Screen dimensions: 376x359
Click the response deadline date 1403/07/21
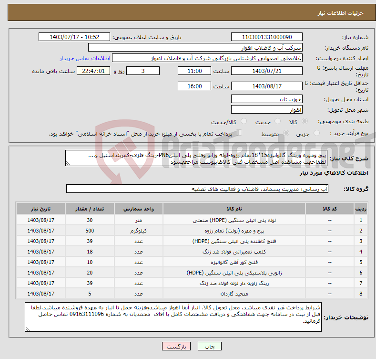[x=267, y=71]
